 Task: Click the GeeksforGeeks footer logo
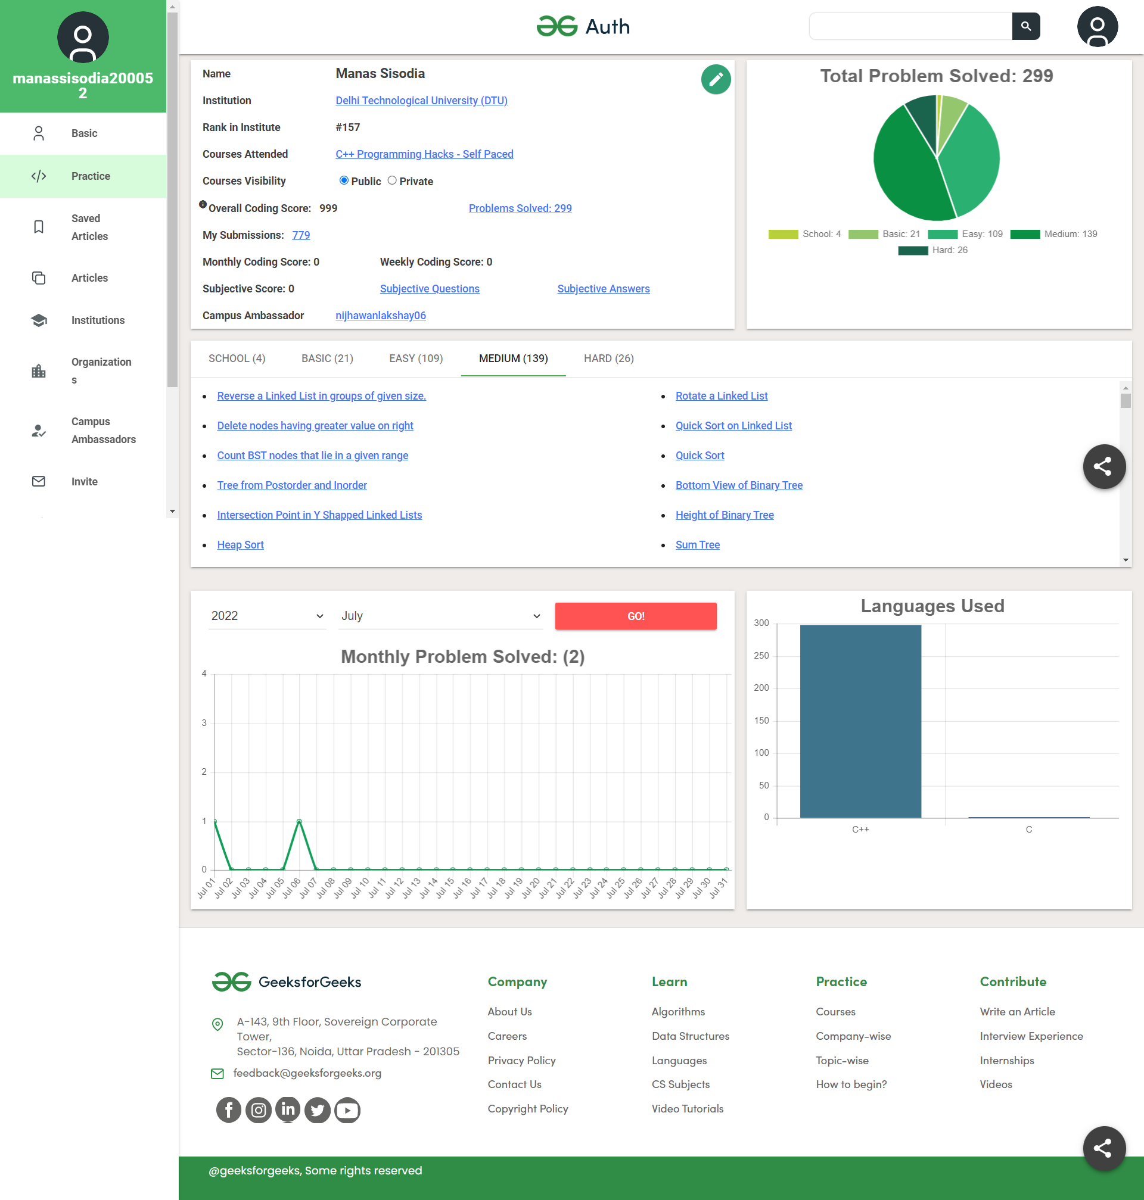(x=287, y=981)
